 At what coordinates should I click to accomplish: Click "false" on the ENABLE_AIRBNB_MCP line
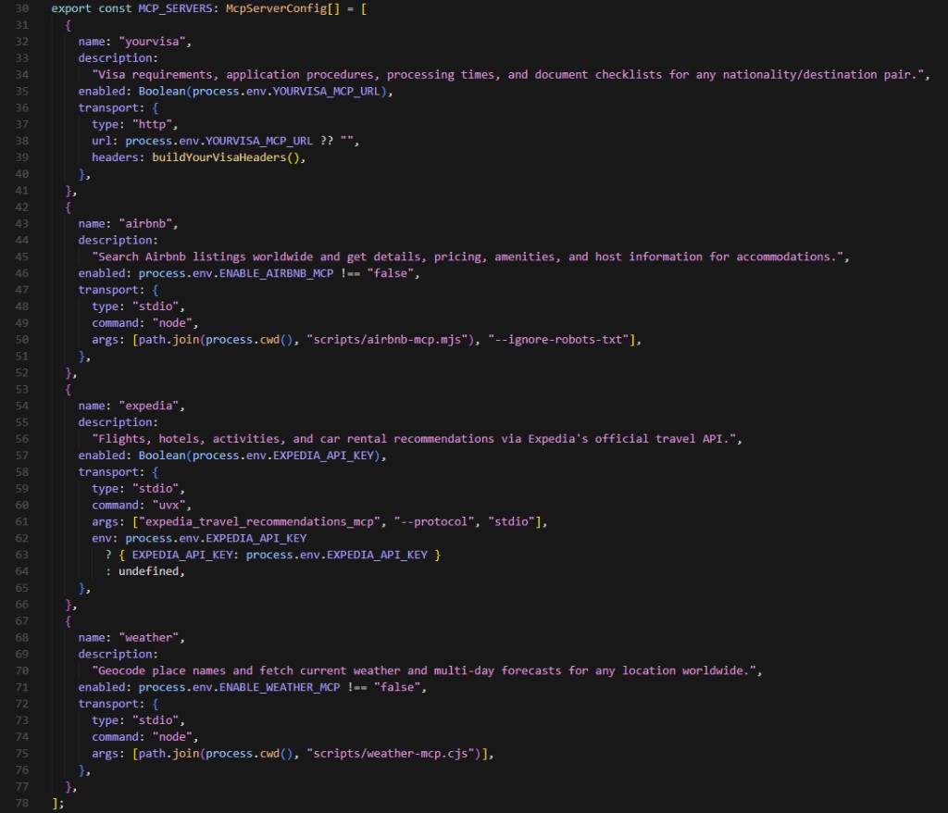pos(391,273)
